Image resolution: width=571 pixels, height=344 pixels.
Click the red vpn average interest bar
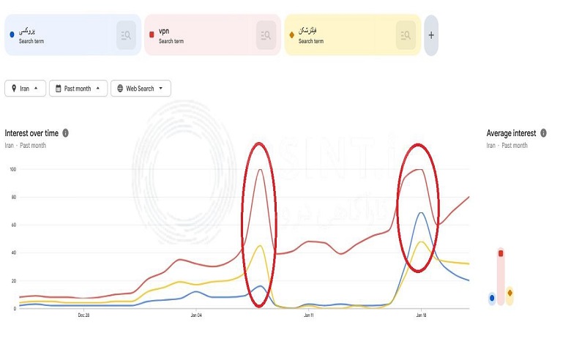point(501,277)
